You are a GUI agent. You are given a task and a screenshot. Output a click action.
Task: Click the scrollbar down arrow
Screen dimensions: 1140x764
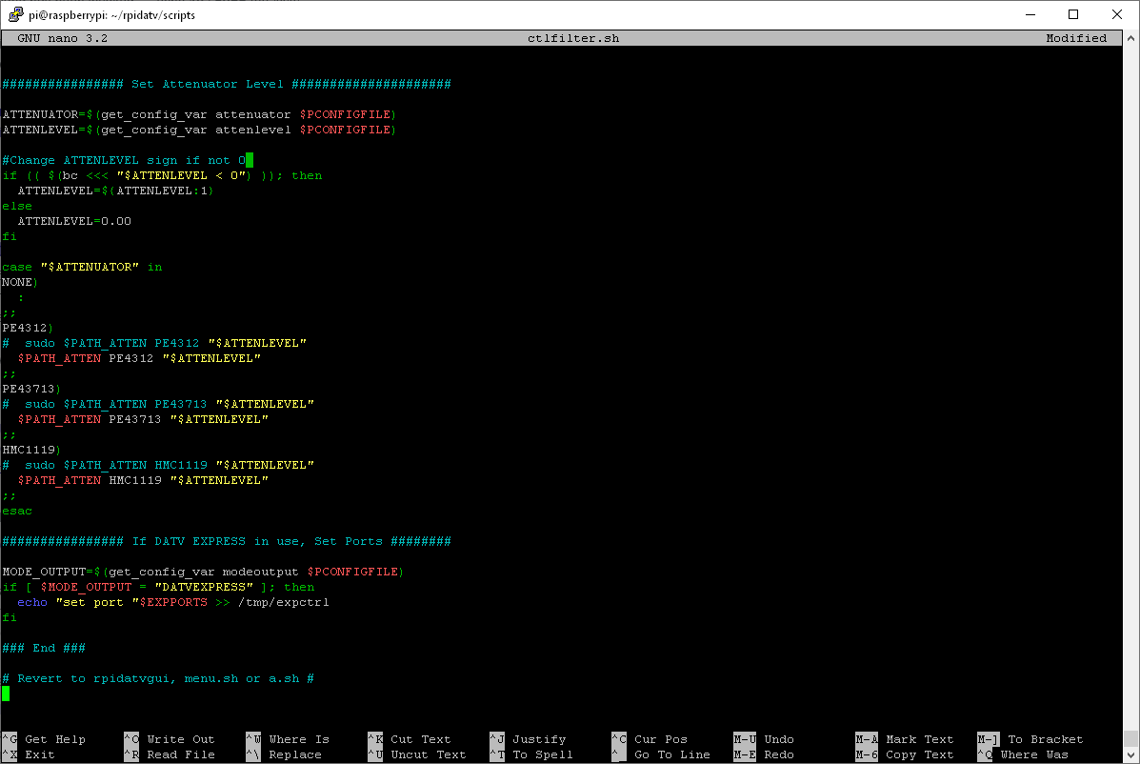tap(1131, 755)
